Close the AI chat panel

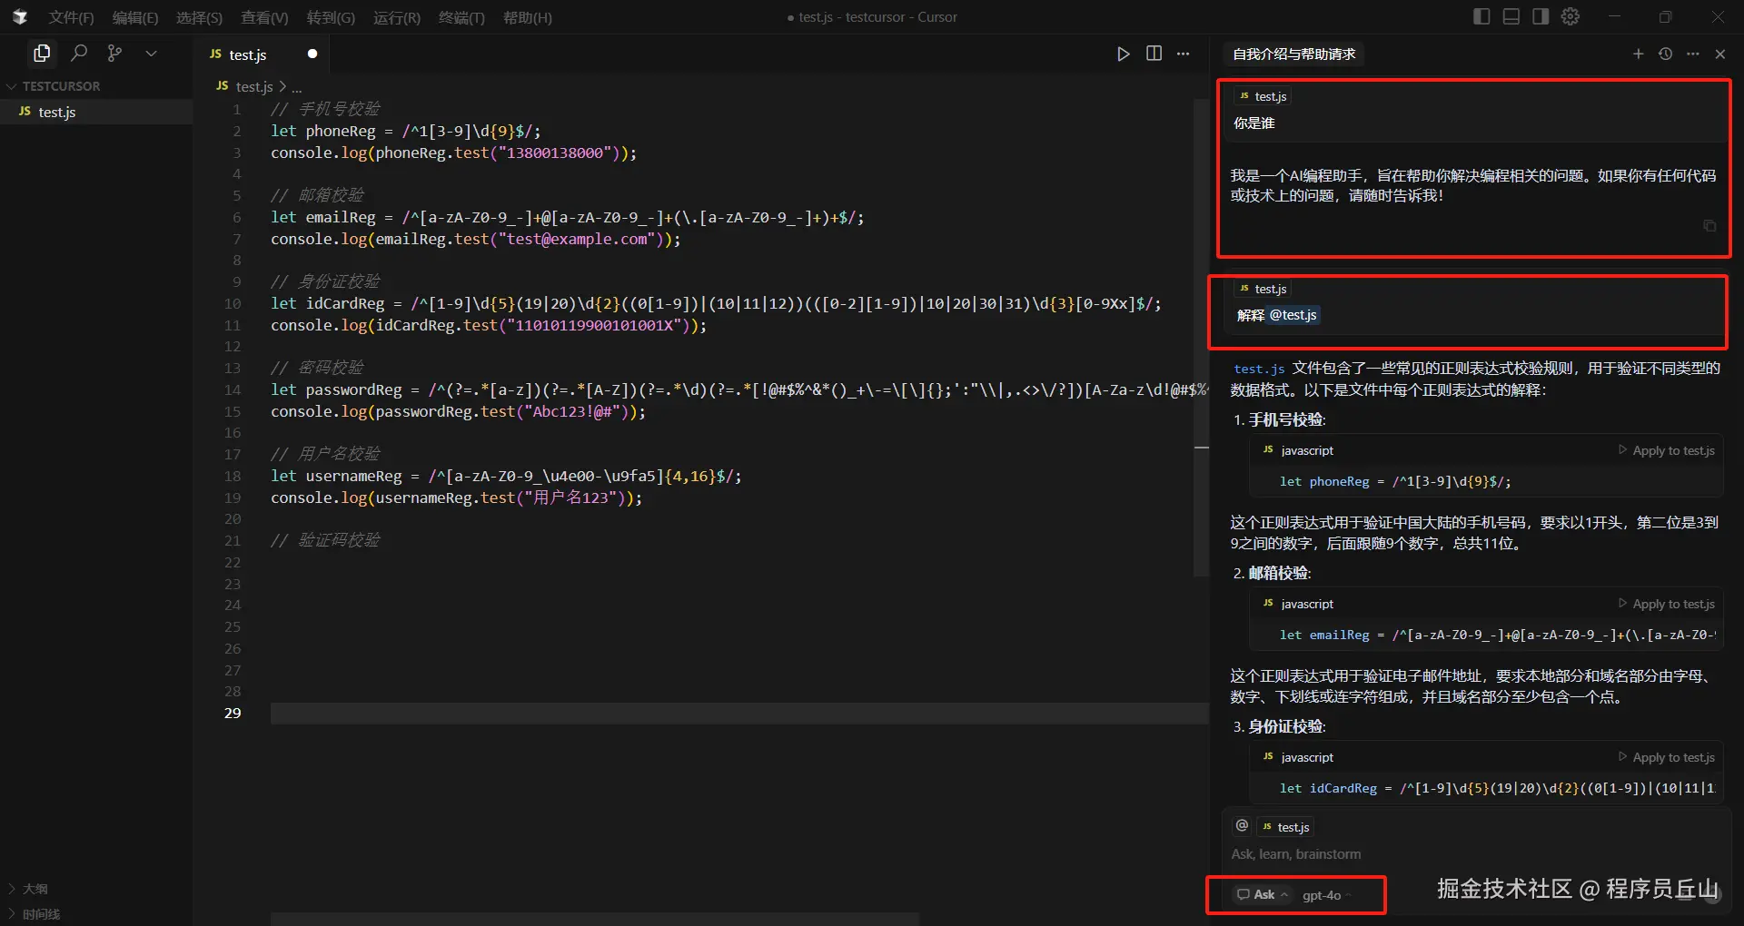click(1719, 54)
